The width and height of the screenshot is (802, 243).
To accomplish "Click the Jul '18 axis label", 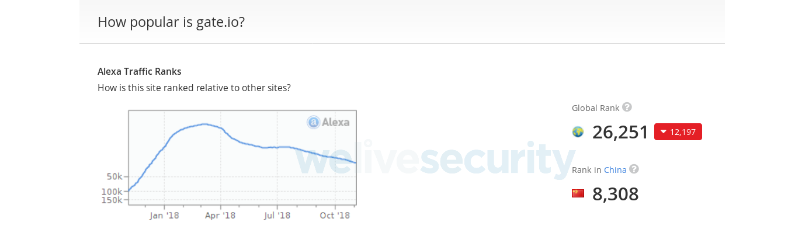I will click(277, 216).
